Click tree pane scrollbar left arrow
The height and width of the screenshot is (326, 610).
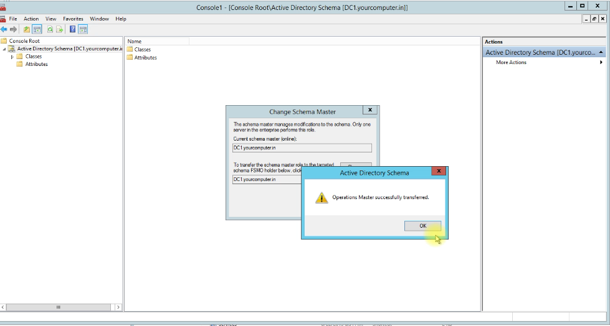point(3,307)
